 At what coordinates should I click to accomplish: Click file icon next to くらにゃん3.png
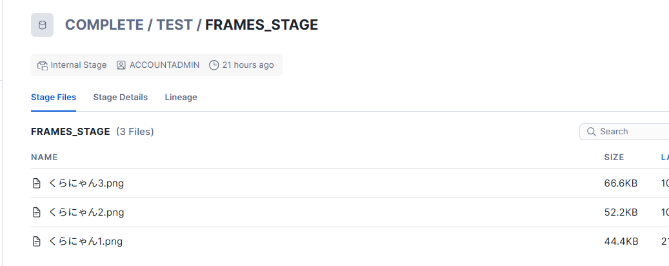pos(37,183)
